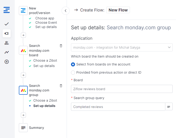Click the insert variable icon beside search query
176x138 pixels.
(169, 107)
